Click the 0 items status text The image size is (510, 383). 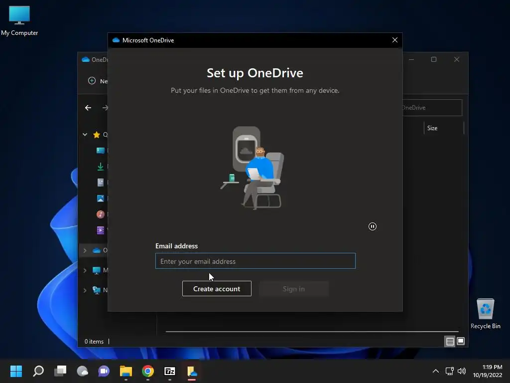pos(94,341)
